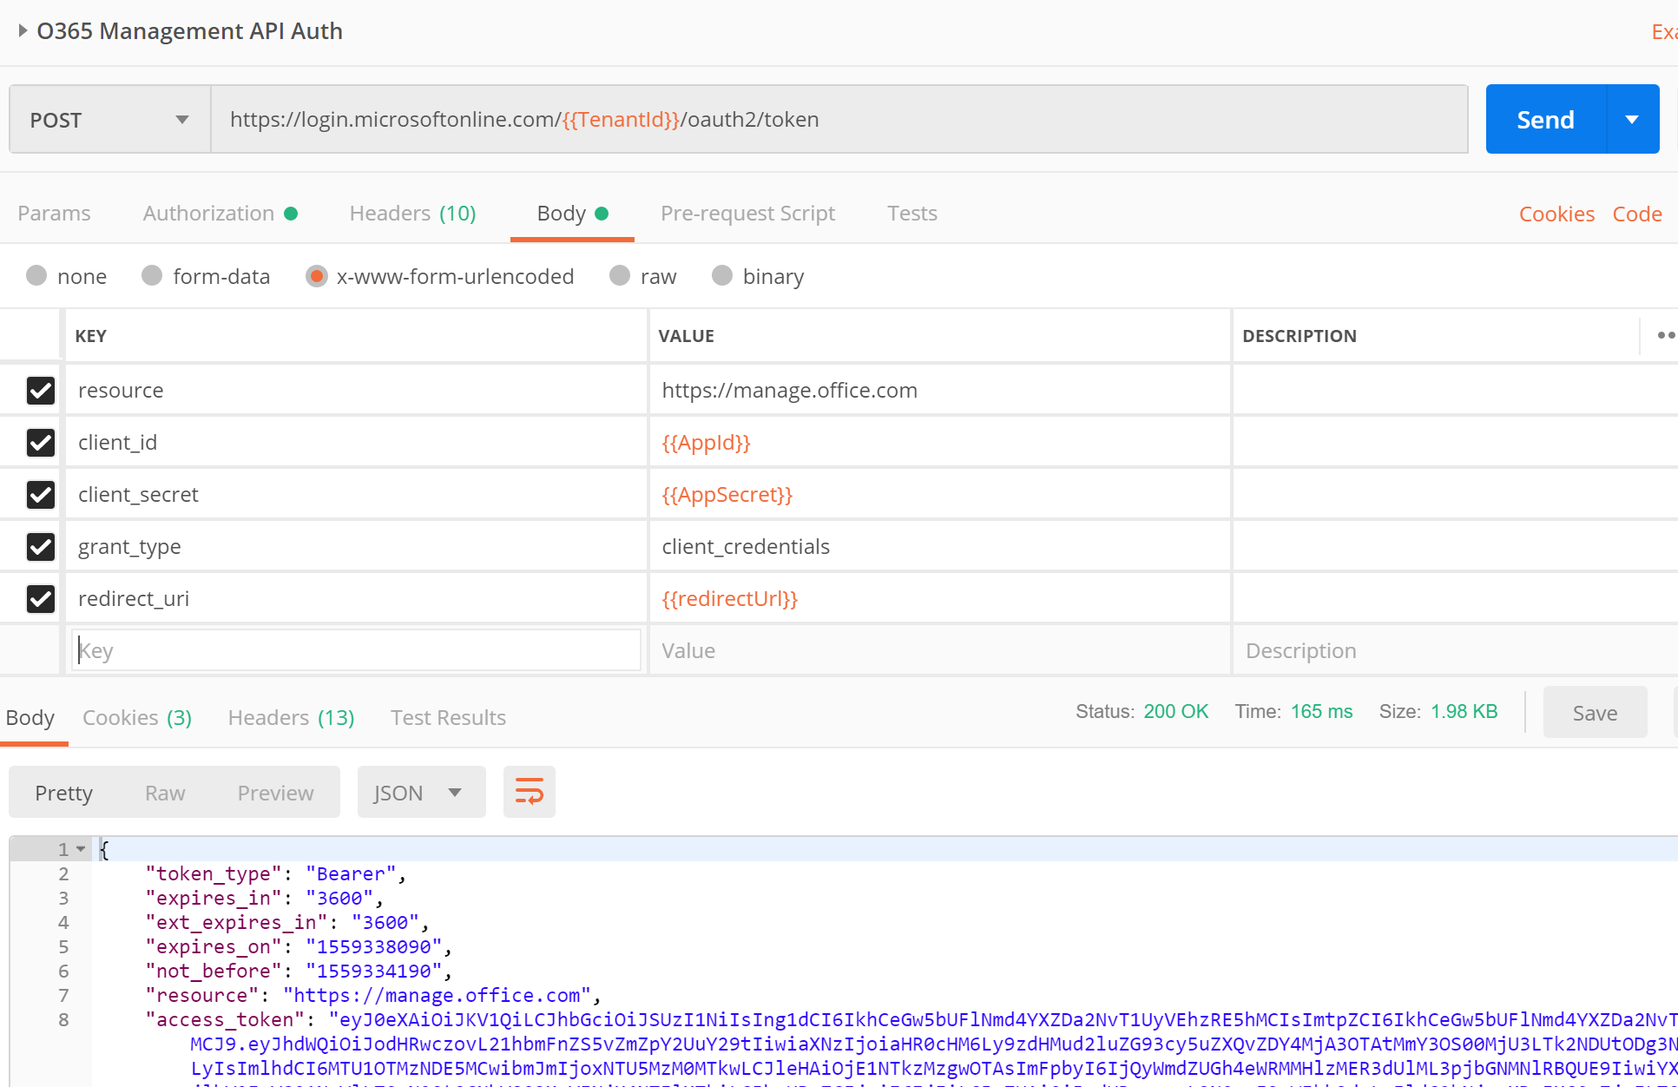Viewport: 1678px width, 1087px height.
Task: Open Pre-request Script tab
Action: (747, 214)
